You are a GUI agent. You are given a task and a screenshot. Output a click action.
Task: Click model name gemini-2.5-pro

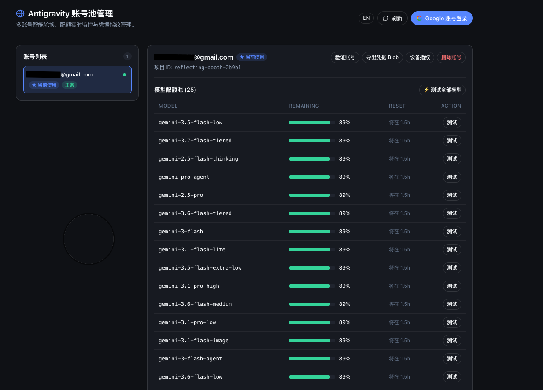tap(181, 195)
